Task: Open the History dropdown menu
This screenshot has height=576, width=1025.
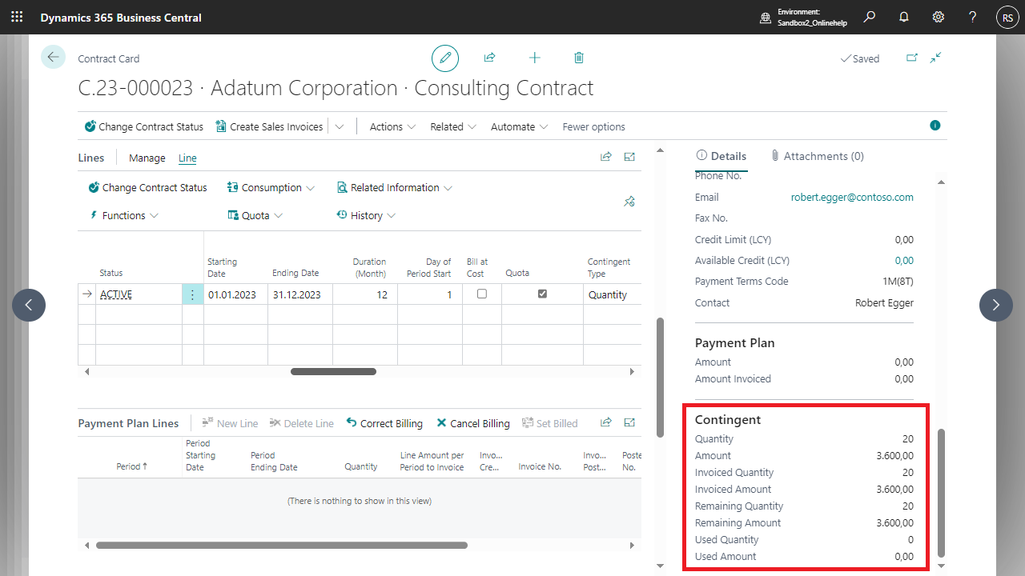Action: pyautogui.click(x=366, y=215)
